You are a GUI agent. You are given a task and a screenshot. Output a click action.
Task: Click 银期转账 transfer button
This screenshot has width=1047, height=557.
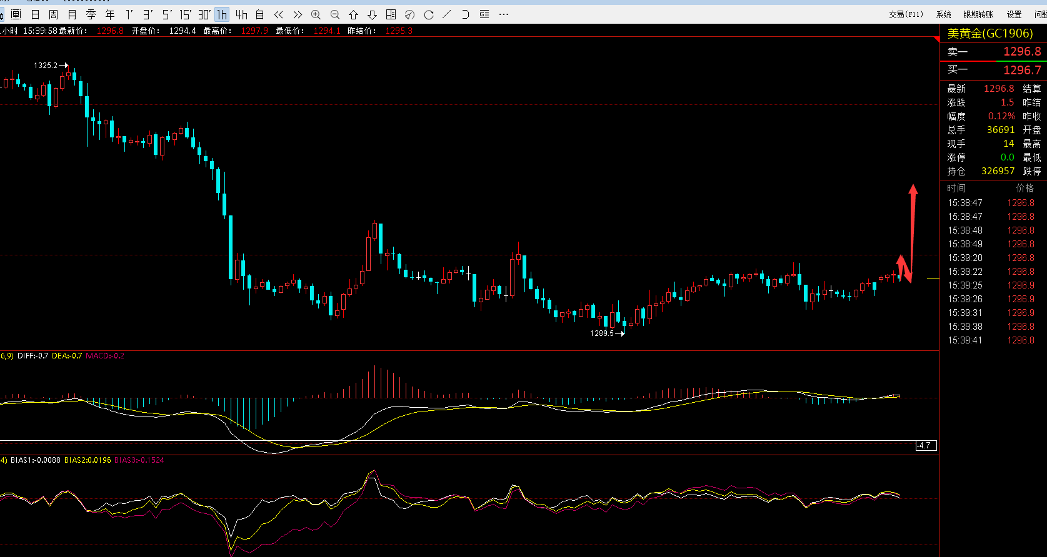(x=978, y=14)
